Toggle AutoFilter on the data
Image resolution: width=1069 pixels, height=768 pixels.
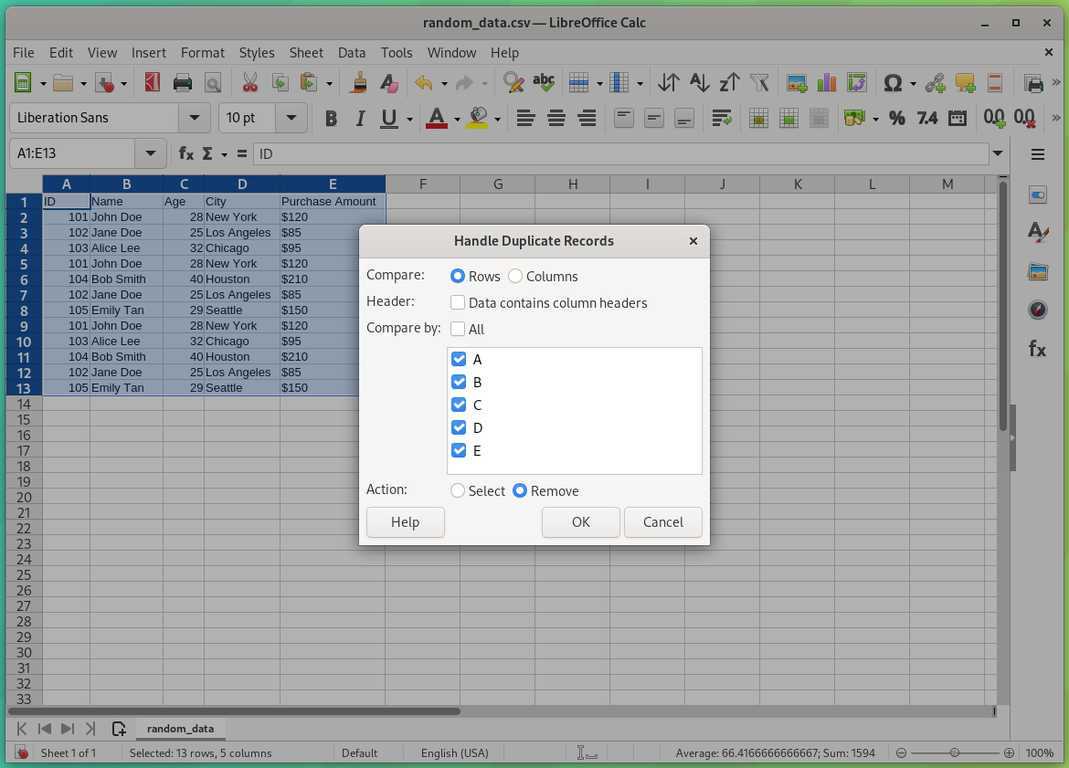(x=759, y=82)
